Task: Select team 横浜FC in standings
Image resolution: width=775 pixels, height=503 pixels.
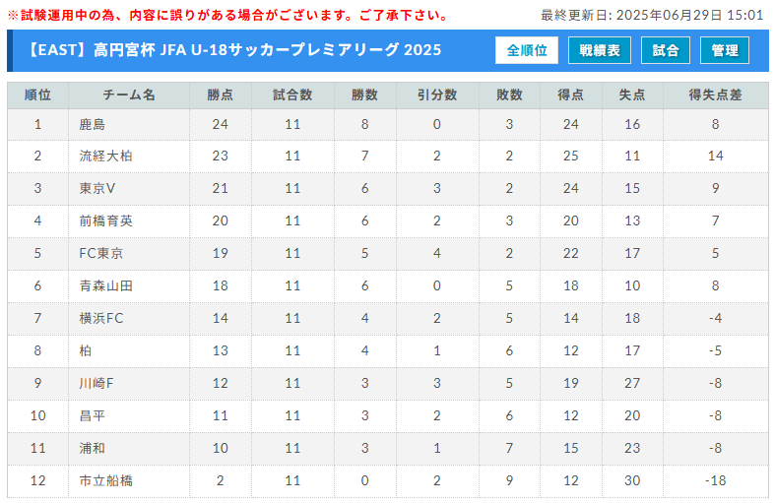Action: (101, 318)
